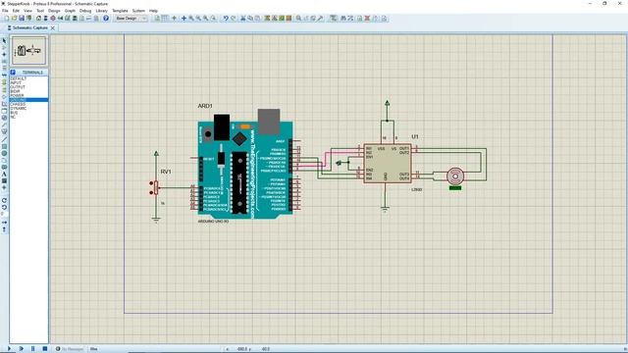This screenshot has width=628, height=353.
Task: Click the stepper motor component
Action: 455,176
